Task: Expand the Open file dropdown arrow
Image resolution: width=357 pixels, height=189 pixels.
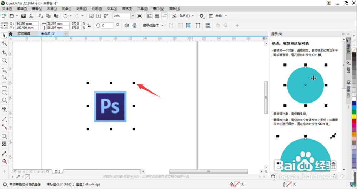Action: [17, 16]
